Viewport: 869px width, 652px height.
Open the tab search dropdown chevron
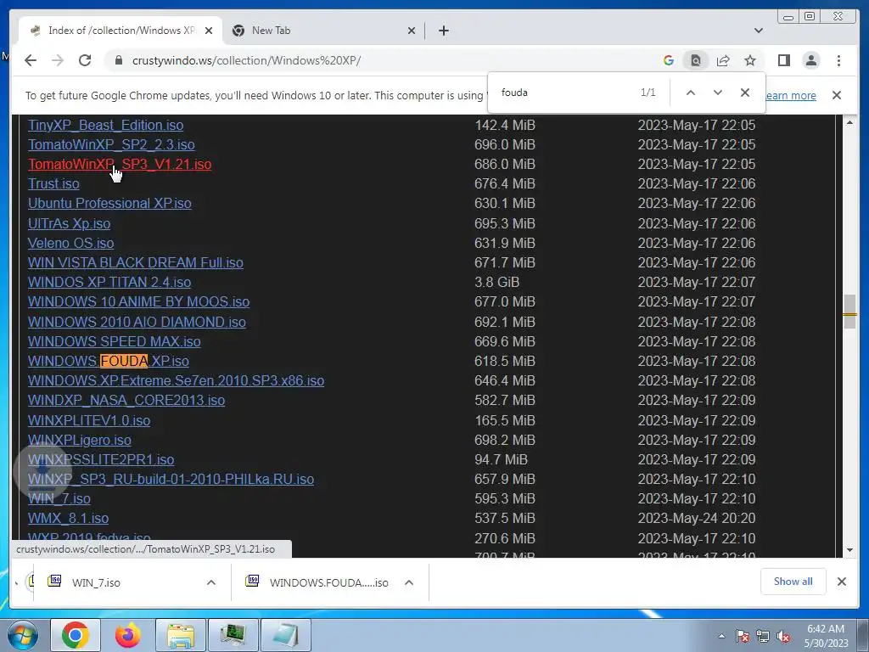click(x=759, y=31)
